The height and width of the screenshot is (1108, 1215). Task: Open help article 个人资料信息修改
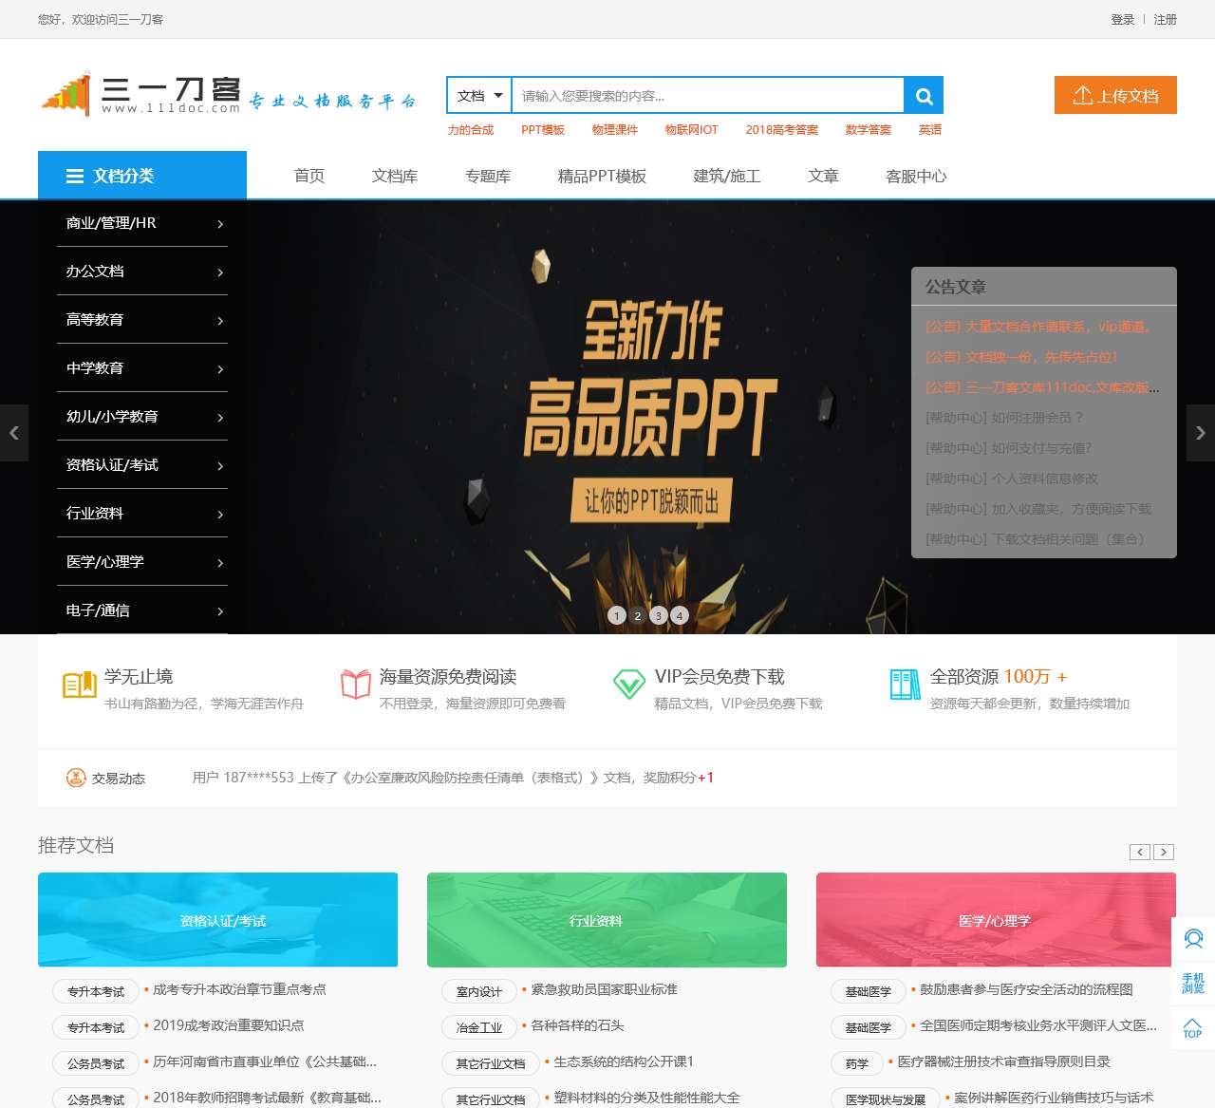pyautogui.click(x=1012, y=479)
